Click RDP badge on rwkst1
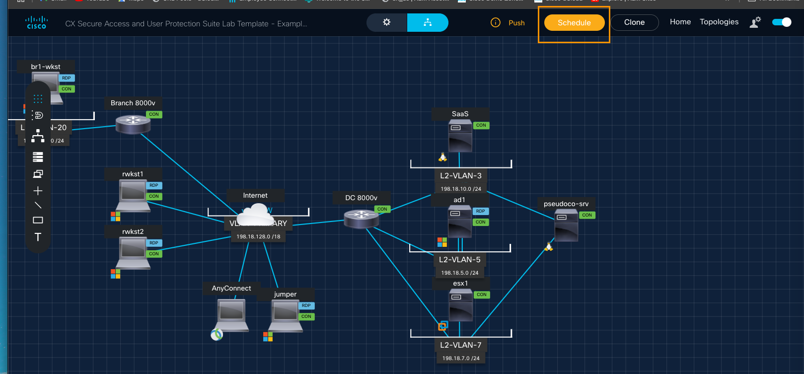 click(x=154, y=185)
